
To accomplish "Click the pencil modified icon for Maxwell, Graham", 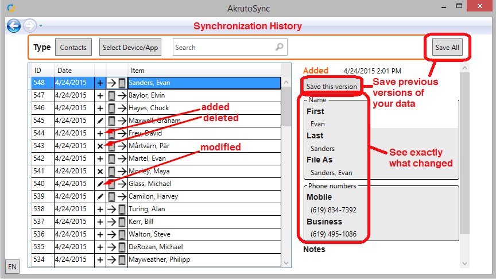I will pos(100,121).
